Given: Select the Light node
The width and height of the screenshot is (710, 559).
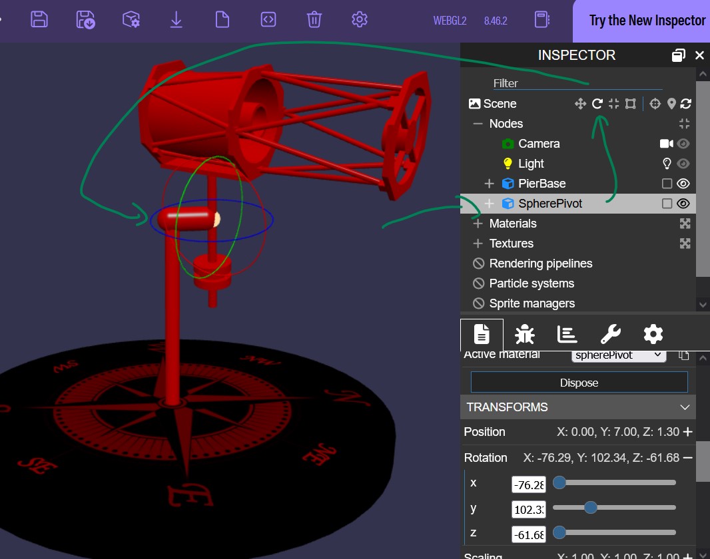Looking at the screenshot, I should point(531,163).
